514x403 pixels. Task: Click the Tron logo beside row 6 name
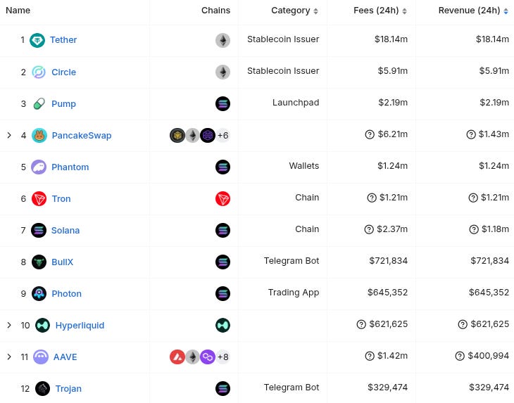tap(39, 199)
